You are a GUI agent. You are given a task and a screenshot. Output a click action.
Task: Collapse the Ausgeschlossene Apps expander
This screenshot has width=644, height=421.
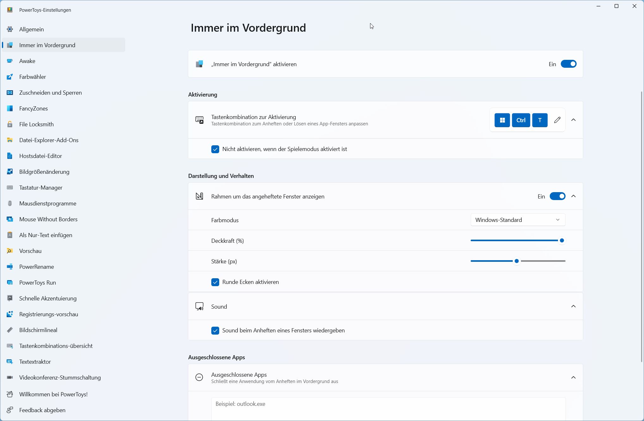573,377
